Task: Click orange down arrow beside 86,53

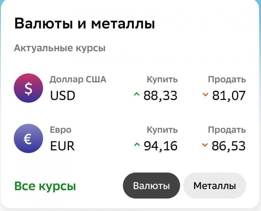Action: (x=205, y=145)
